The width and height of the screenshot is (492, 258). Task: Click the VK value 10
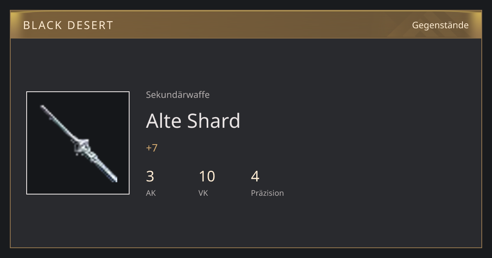[x=207, y=177]
